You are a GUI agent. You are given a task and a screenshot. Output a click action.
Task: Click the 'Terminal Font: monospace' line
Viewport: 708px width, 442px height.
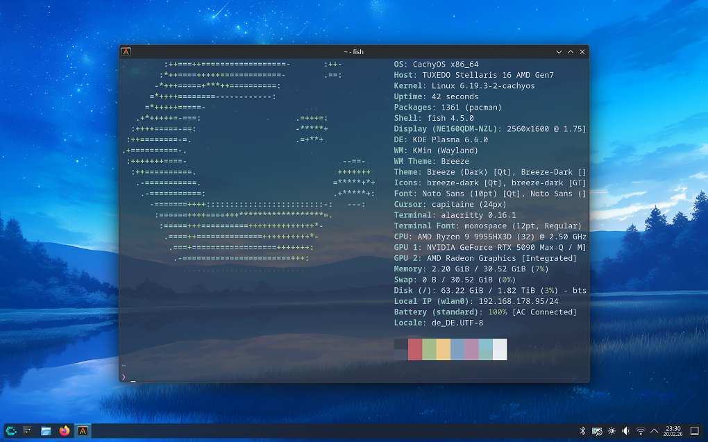(488, 226)
